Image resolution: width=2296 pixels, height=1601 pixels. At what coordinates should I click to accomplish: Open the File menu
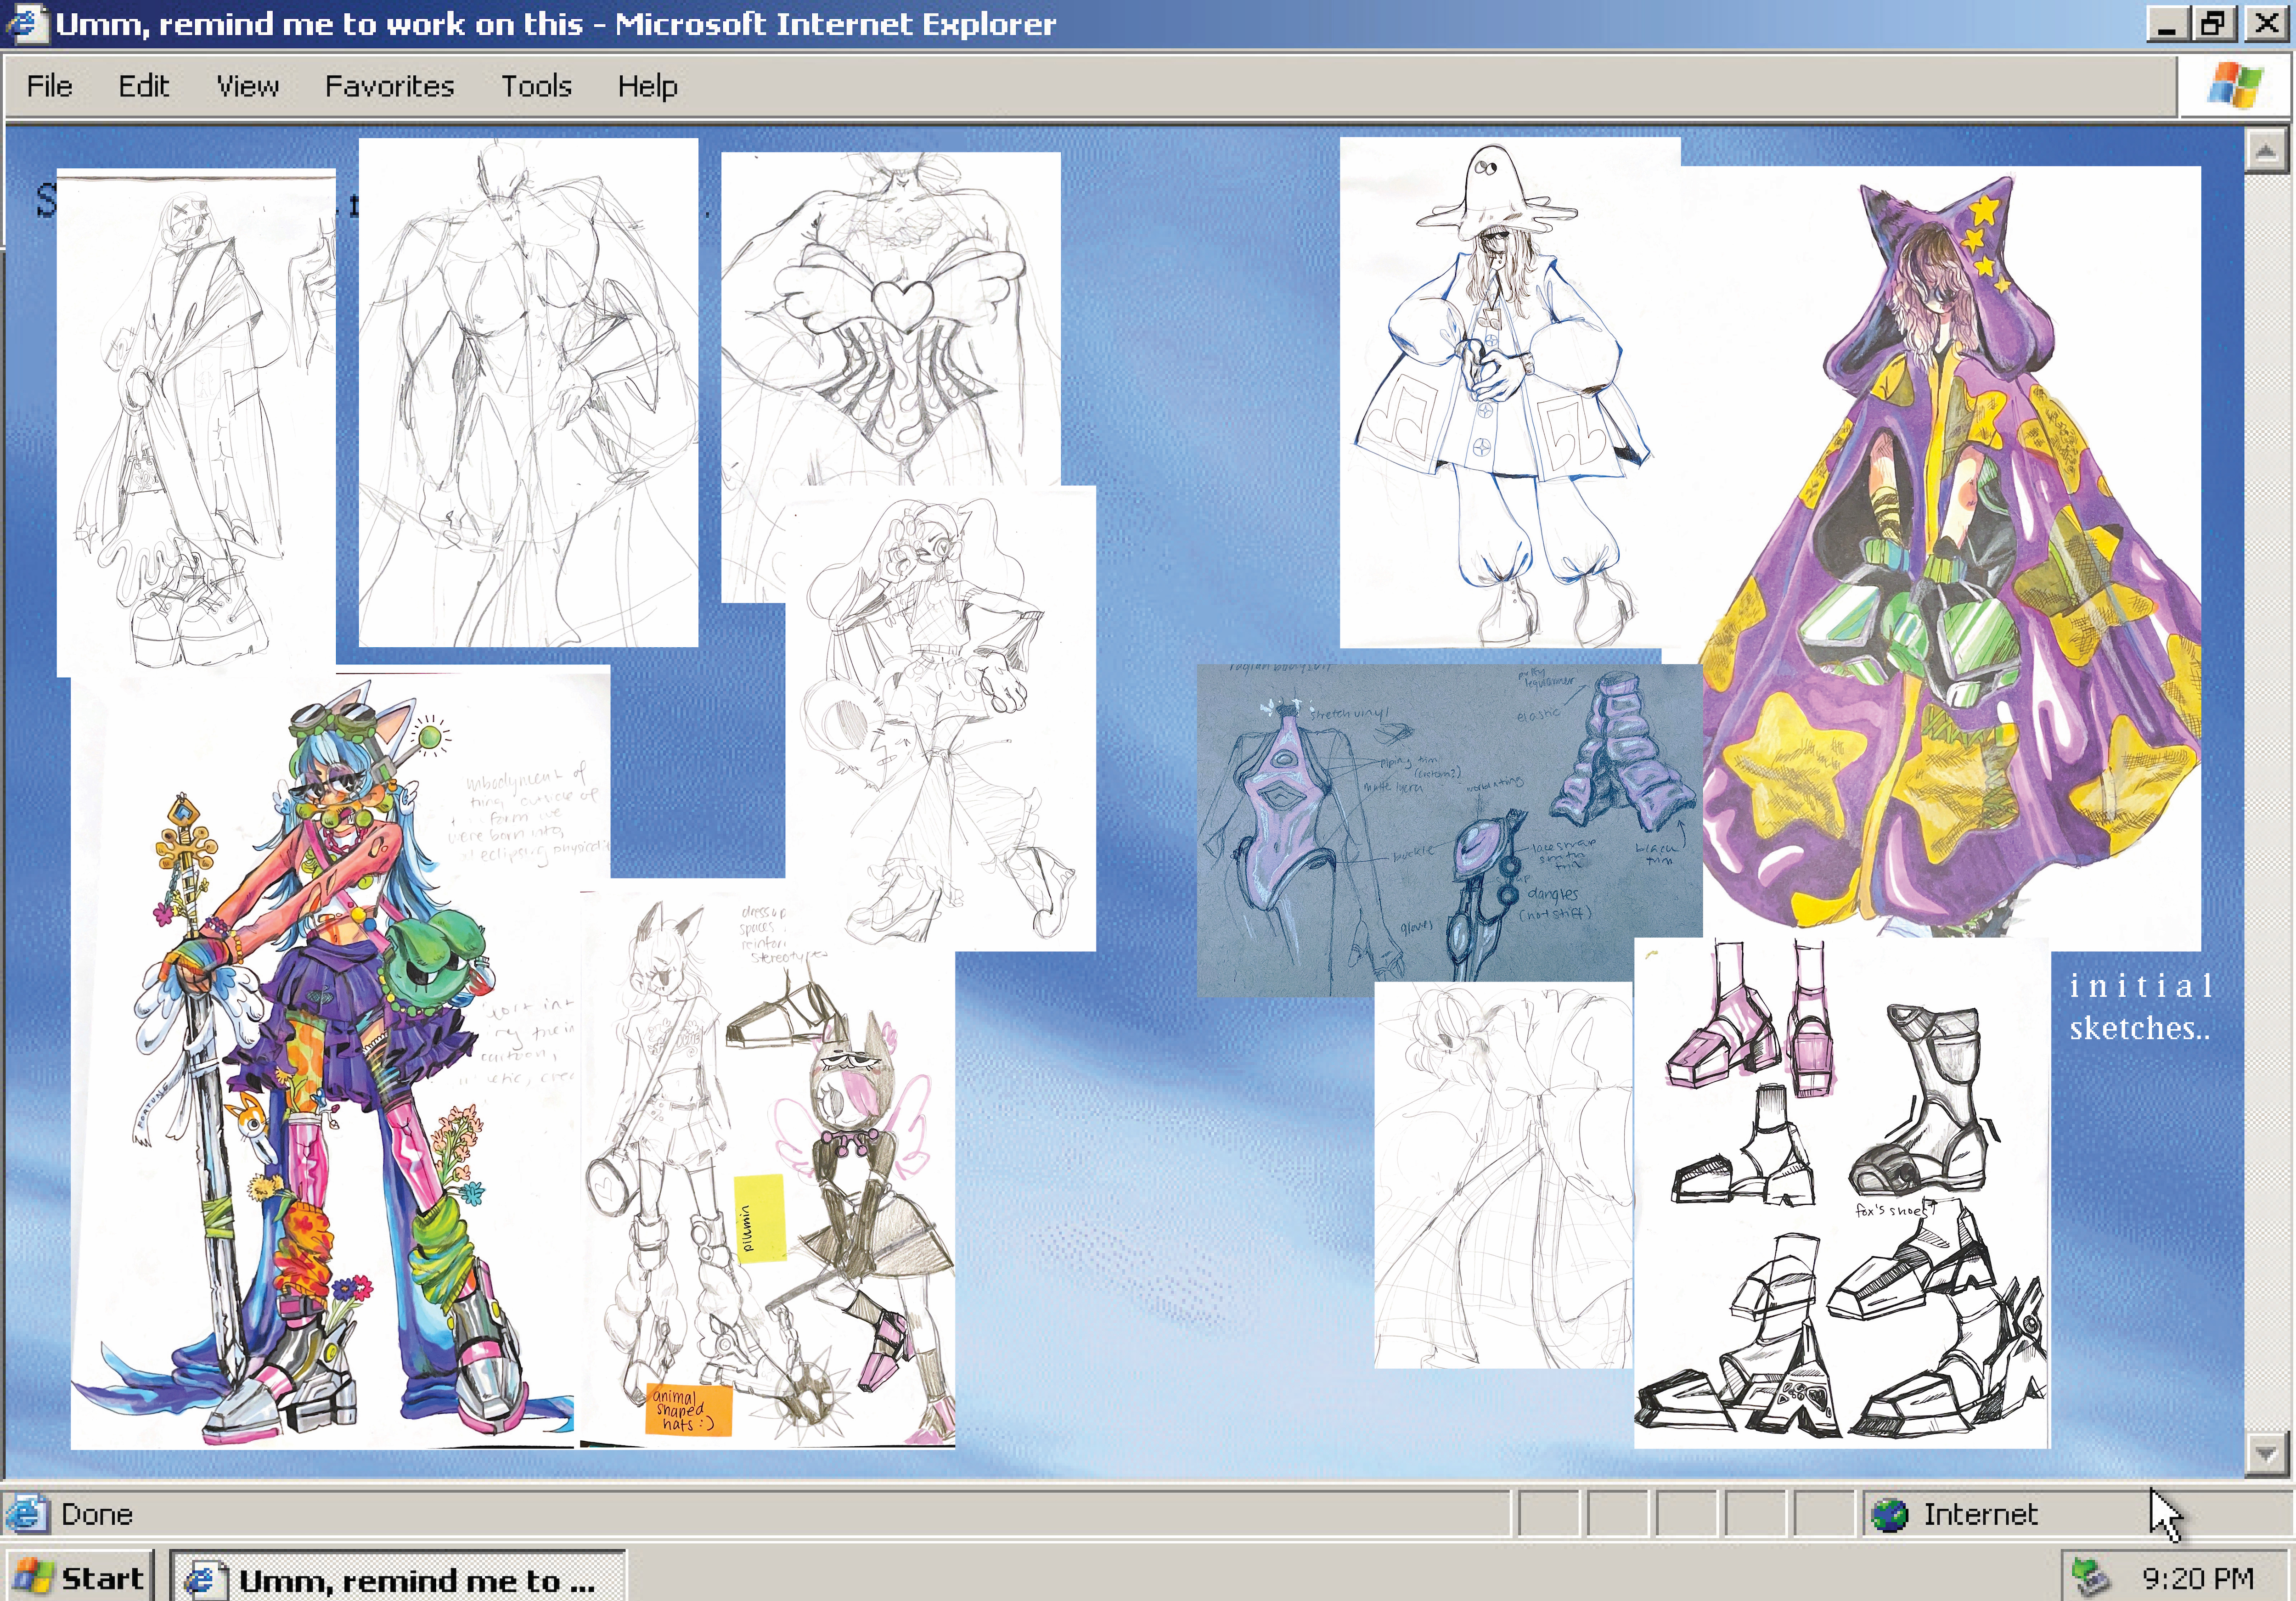(49, 86)
